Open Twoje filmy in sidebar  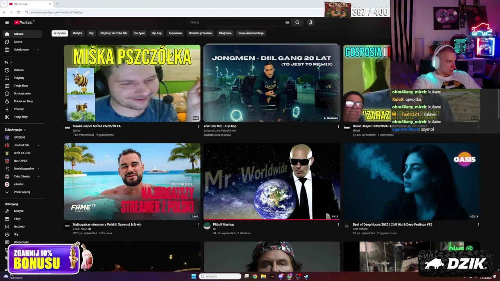(x=22, y=86)
